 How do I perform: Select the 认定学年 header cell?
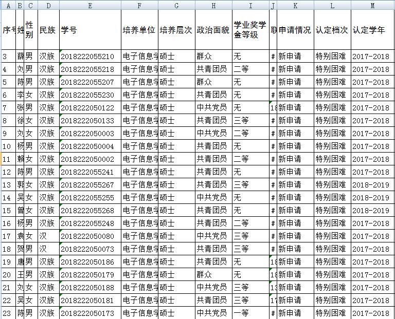pos(372,30)
